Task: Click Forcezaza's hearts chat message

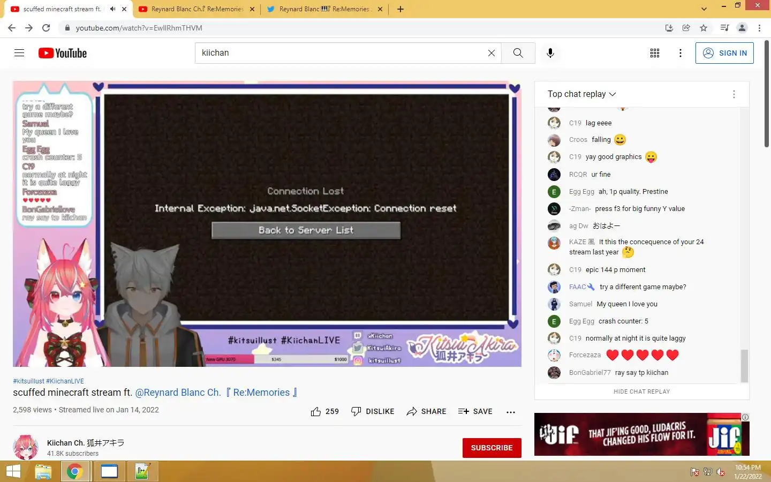Action: (x=642, y=355)
